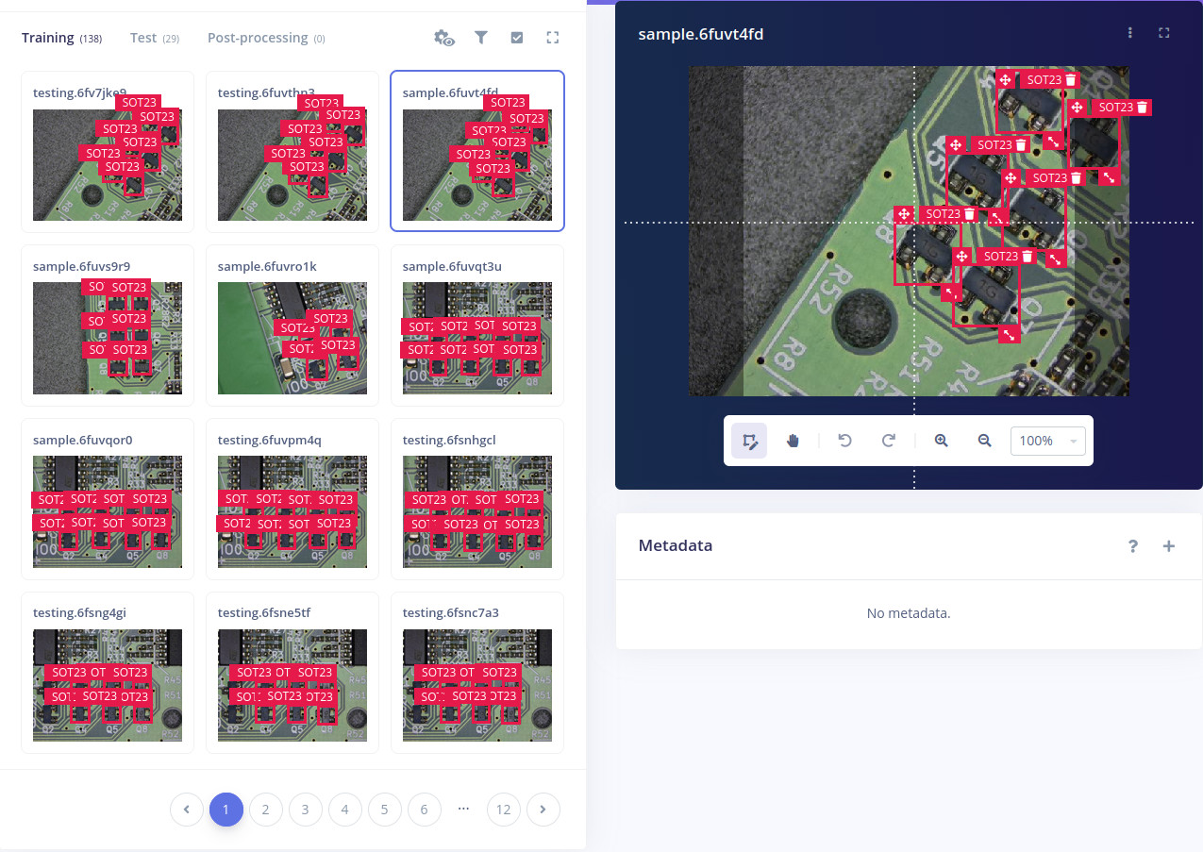
Task: Open the sample filter icon
Action: point(481,38)
